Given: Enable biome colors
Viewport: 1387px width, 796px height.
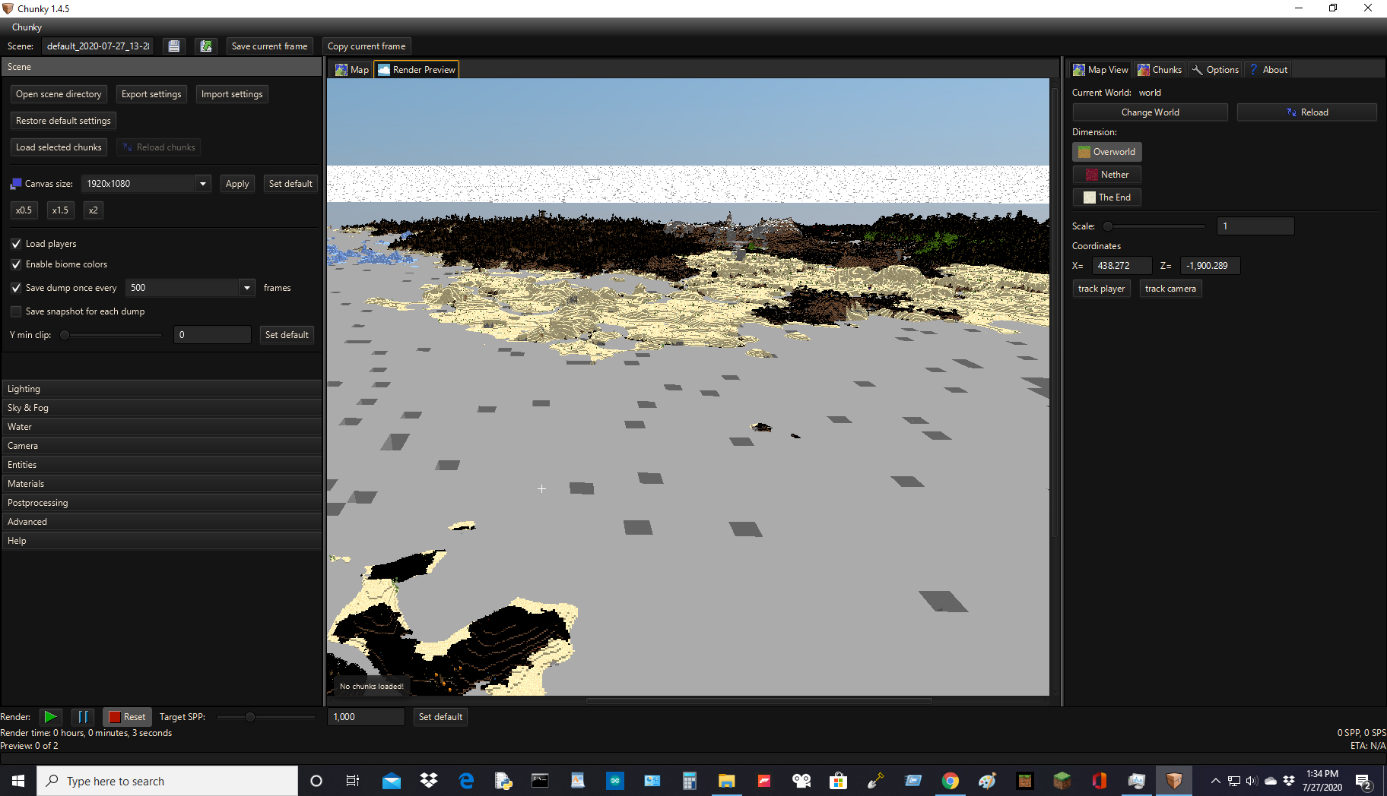Looking at the screenshot, I should [x=16, y=264].
